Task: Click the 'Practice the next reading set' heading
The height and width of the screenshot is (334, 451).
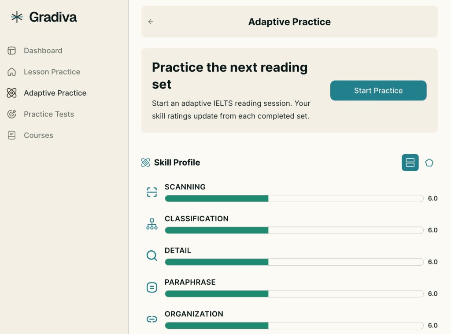Action: [x=229, y=76]
